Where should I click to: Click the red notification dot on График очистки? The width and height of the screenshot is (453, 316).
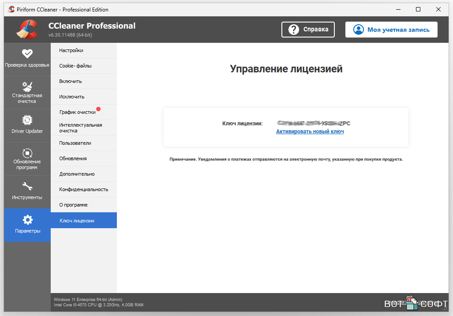pos(98,109)
